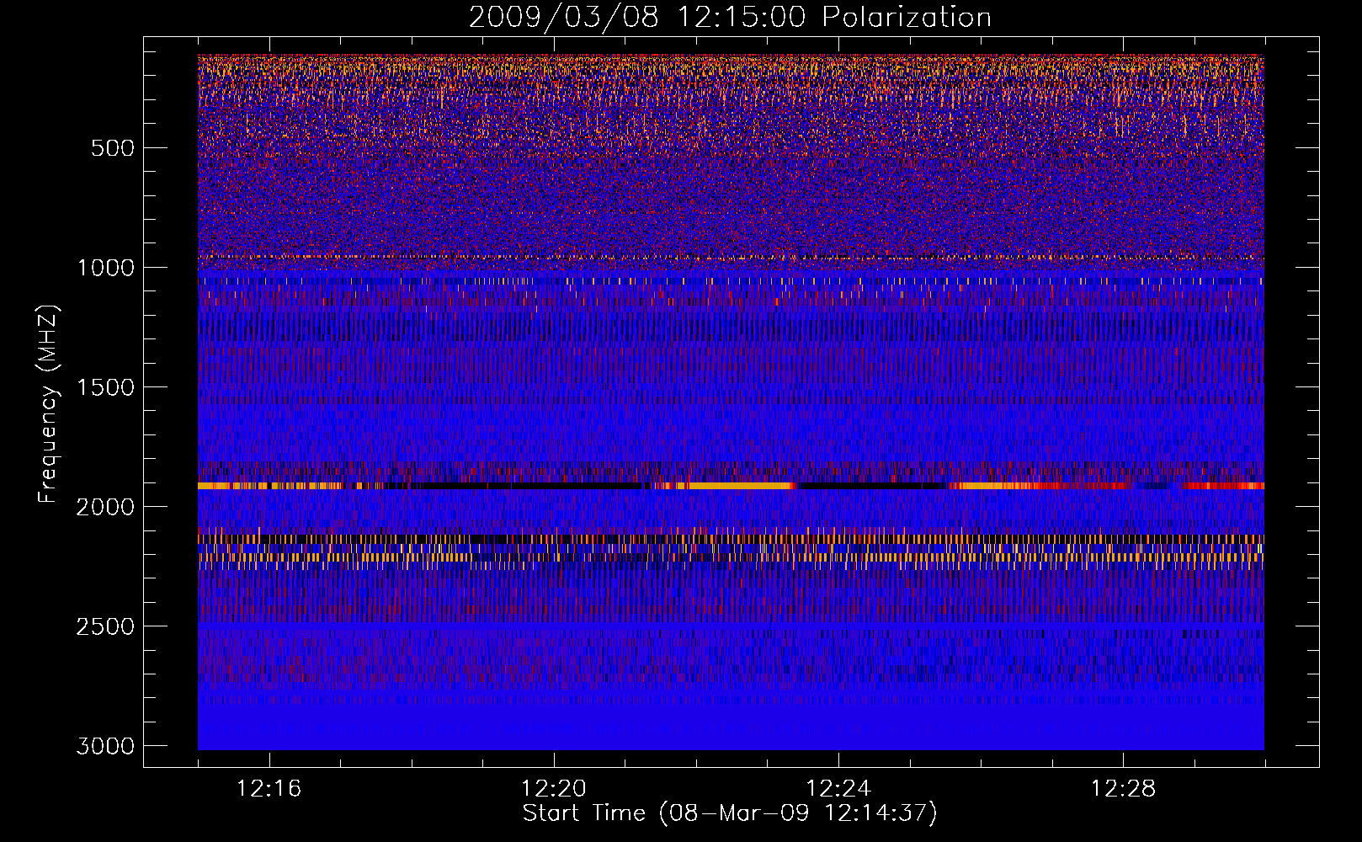
Task: Select the 1500 frequency axis label
Action: click(x=105, y=387)
